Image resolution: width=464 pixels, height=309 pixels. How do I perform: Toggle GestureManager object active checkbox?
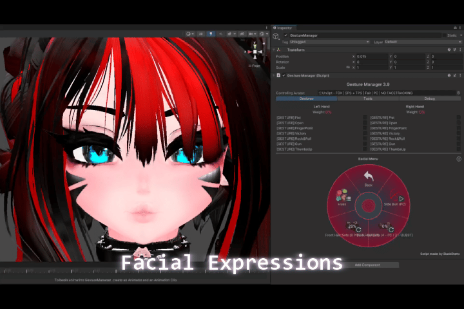pos(285,35)
